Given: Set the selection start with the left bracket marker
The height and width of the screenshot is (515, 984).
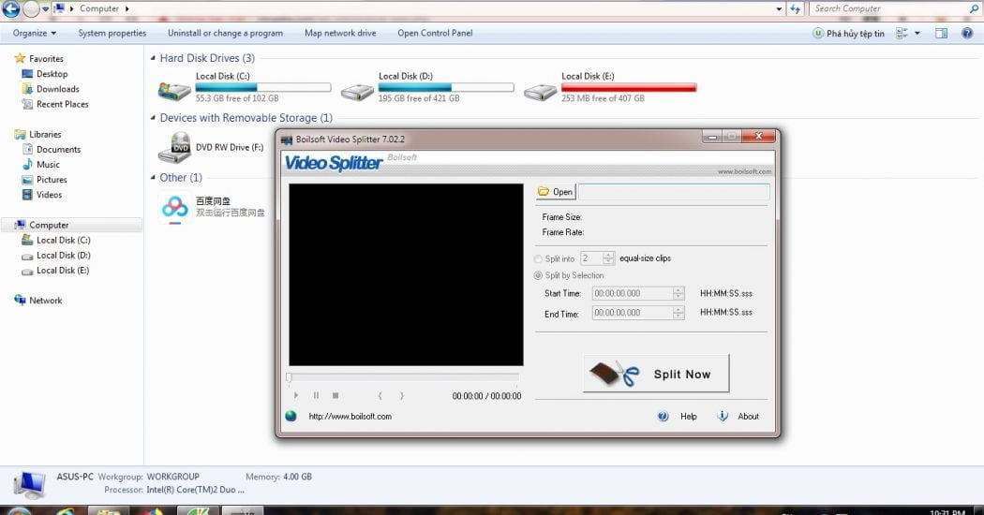Looking at the screenshot, I should 380,396.
